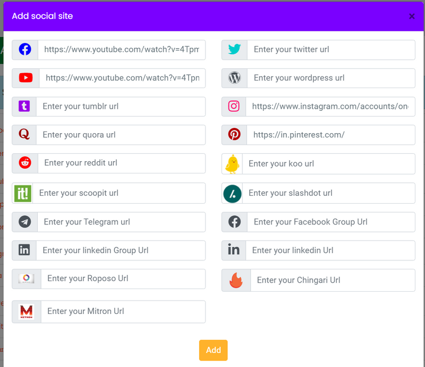Image resolution: width=425 pixels, height=367 pixels.
Task: Focus the slashdot url field
Action: click(329, 193)
